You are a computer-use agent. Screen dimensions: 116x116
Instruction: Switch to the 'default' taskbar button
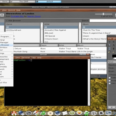48,1
